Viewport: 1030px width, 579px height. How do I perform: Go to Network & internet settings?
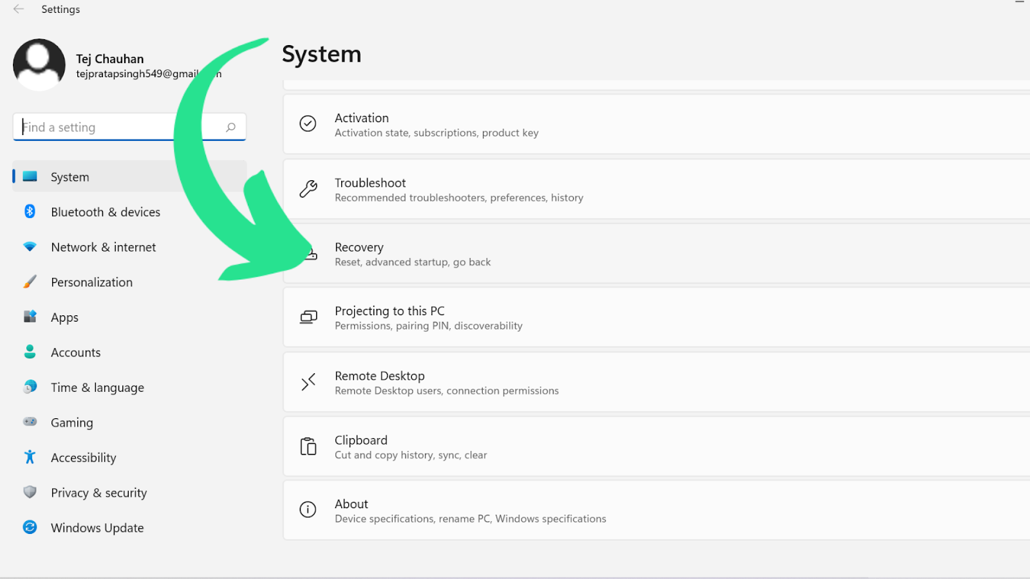[x=129, y=247]
